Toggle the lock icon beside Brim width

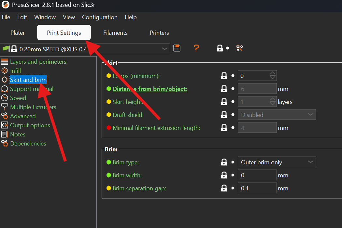click(x=224, y=175)
